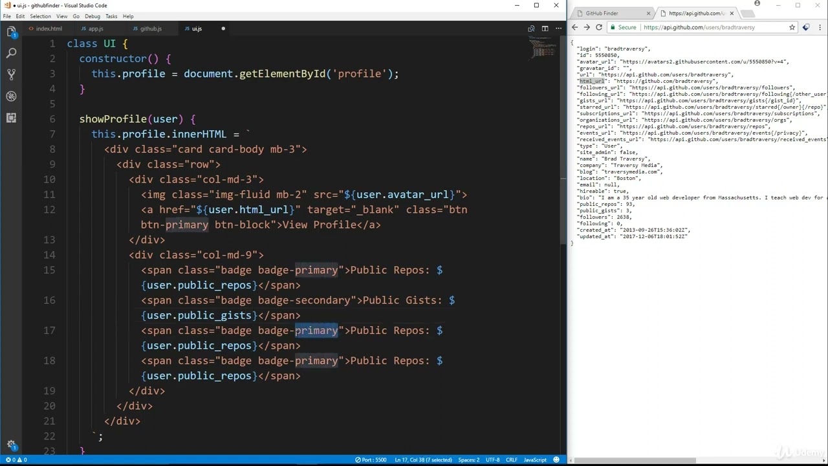The image size is (828, 466).
Task: Click the Ln 17, Col 38 position indicator
Action: (423, 460)
